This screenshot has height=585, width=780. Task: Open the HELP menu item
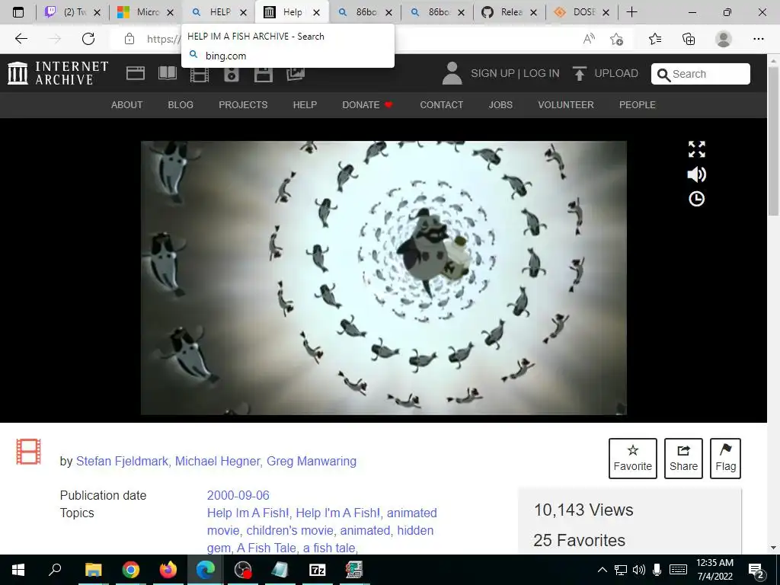click(x=305, y=105)
